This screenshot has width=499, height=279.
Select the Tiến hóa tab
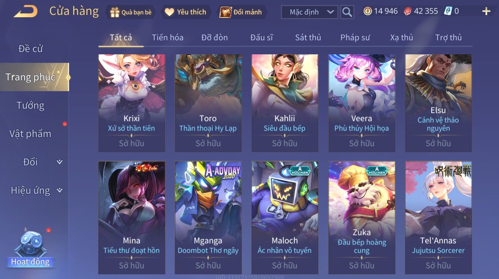tap(168, 37)
